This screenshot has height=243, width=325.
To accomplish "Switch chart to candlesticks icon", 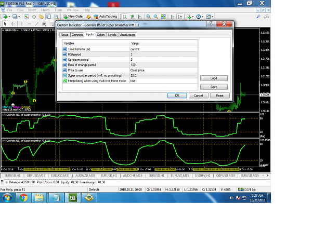I will pyautogui.click(x=133, y=17).
